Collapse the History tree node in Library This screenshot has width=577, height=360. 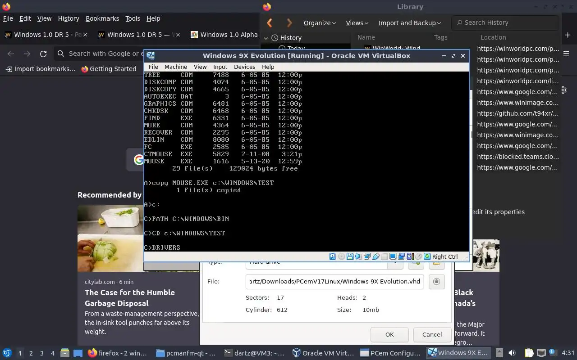coord(266,38)
